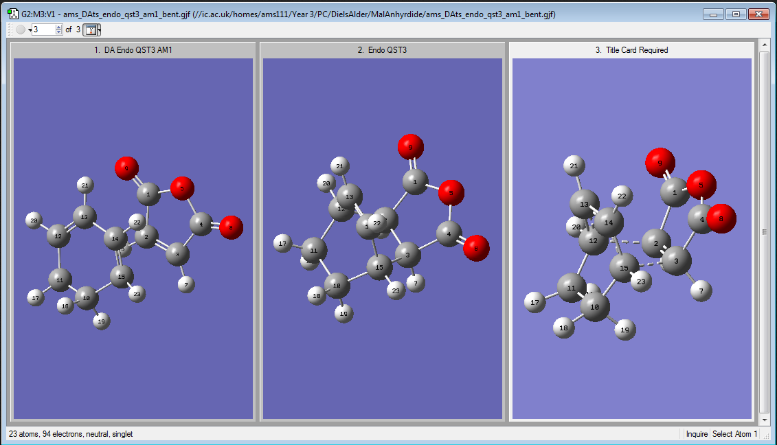777x445 pixels.
Task: Click the multi-view display mode icon
Action: 91,30
